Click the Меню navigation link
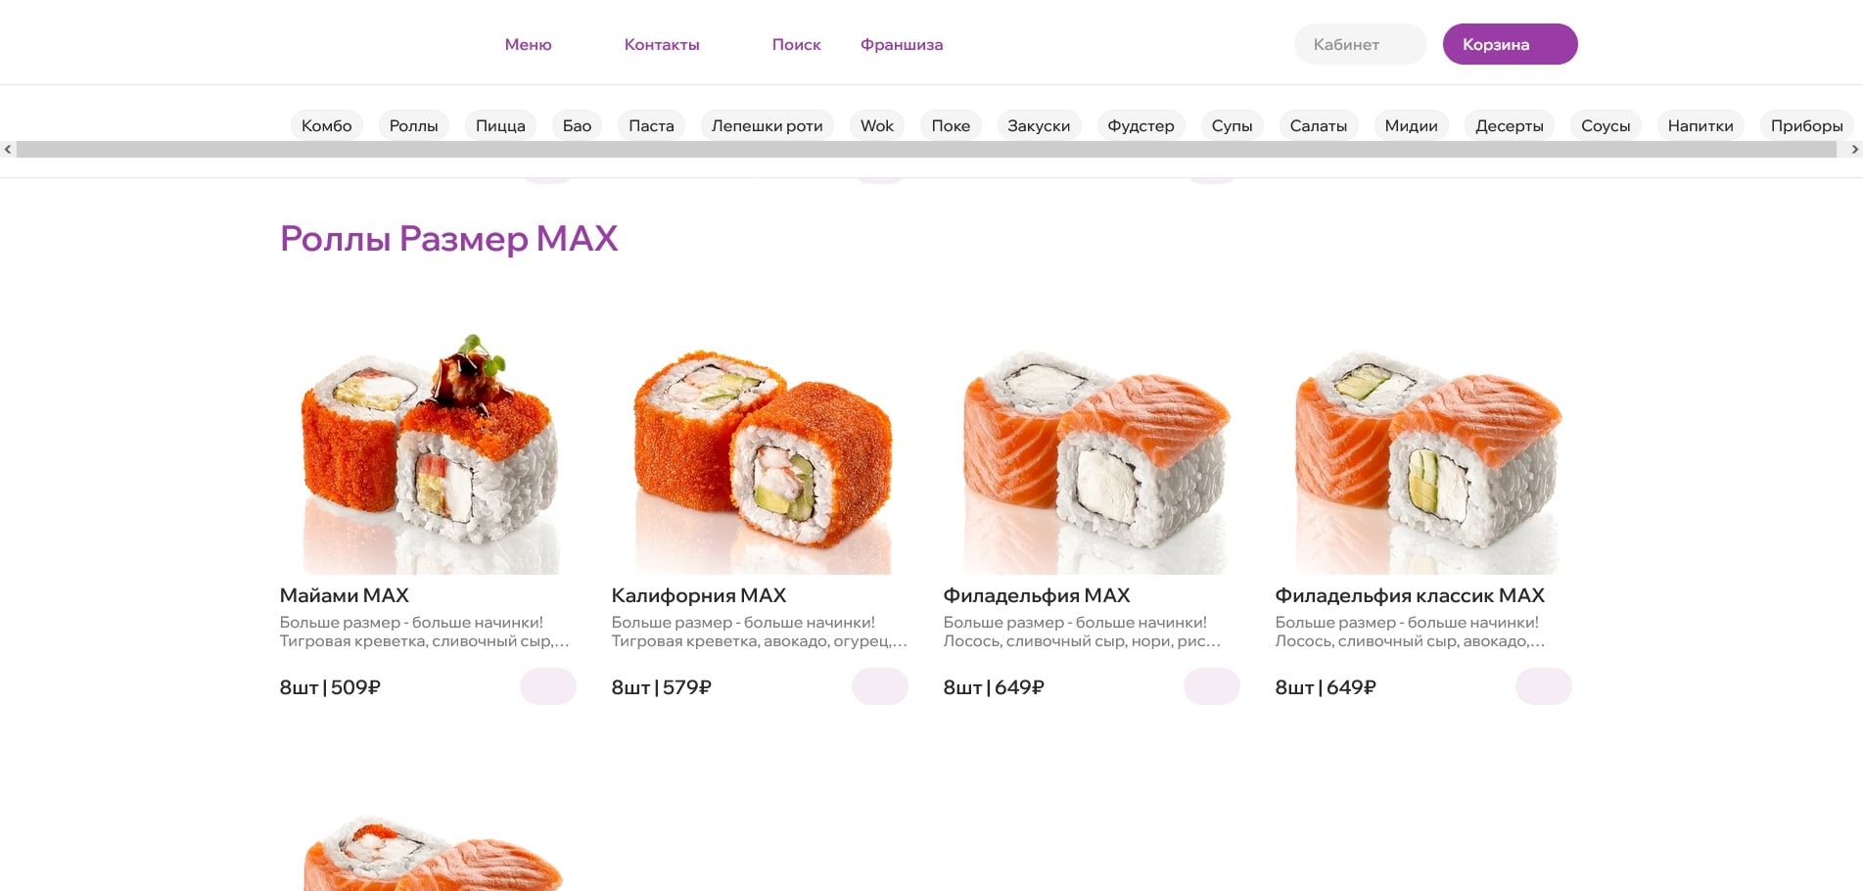Image resolution: width=1863 pixels, height=891 pixels. [x=528, y=44]
